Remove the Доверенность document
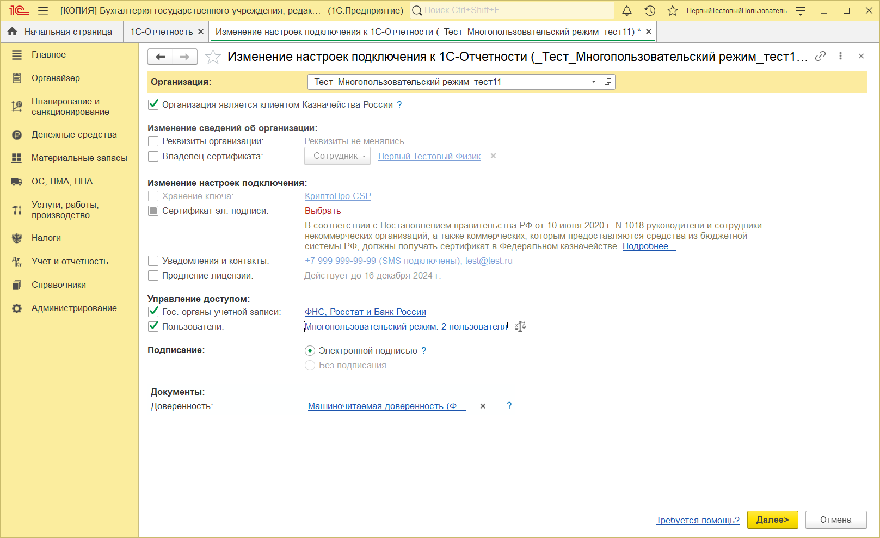This screenshot has width=880, height=538. pos(483,406)
